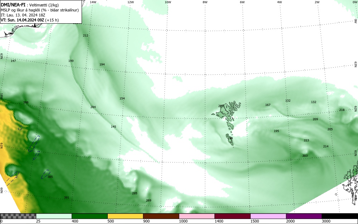This screenshot has width=358, height=224.
Task: Click the map value "167"
Action: [268, 105]
